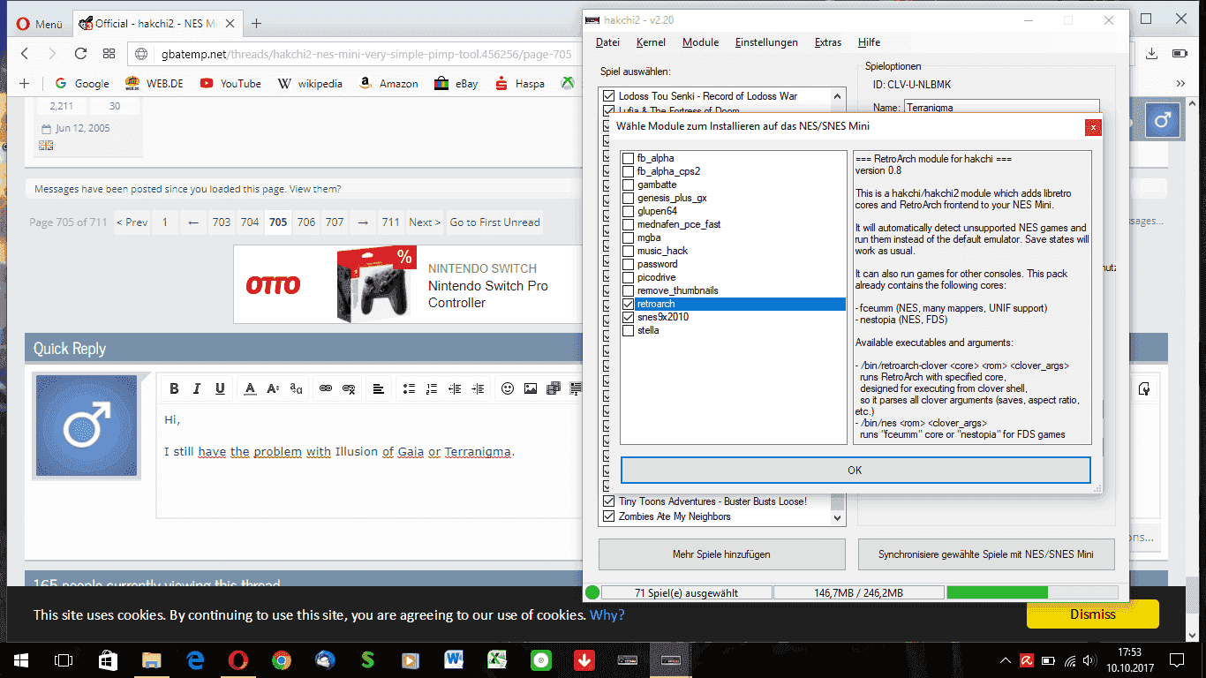Go back in the Opera browser
Screen dimensions: 1206x678
click(25, 54)
